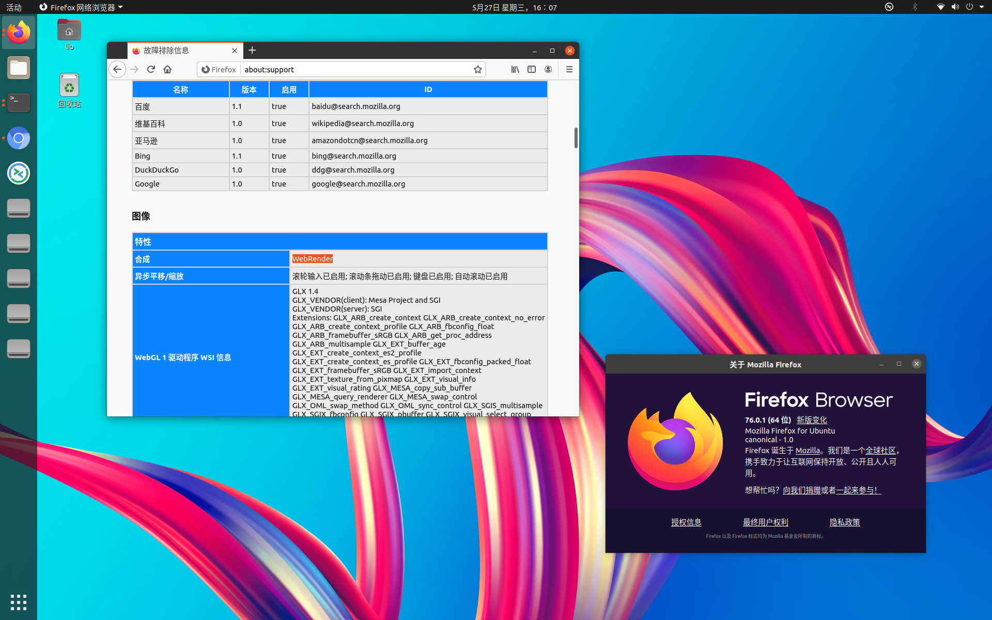Click the volume icon in top bar
Screen dimensions: 992x620
click(x=955, y=7)
